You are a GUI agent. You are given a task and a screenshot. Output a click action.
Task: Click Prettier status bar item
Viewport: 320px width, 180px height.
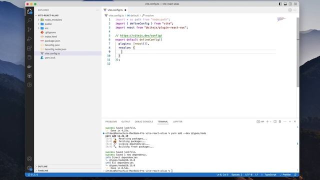(285, 174)
